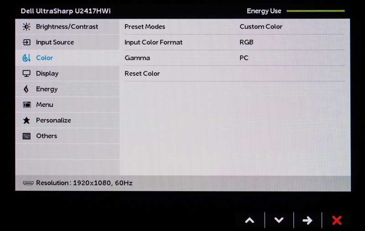Click the Custom Color preset value
This screenshot has height=231, width=365.
pyautogui.click(x=261, y=27)
